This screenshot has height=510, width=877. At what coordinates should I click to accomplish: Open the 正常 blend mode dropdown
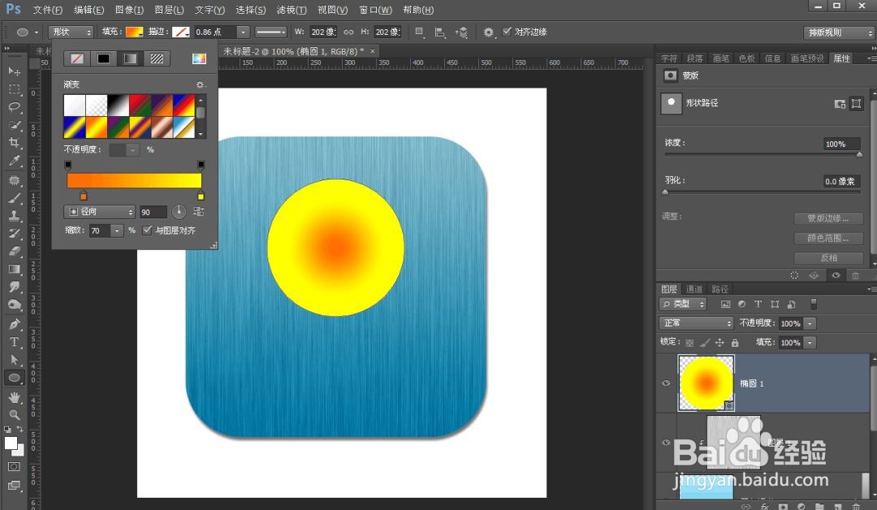[697, 323]
